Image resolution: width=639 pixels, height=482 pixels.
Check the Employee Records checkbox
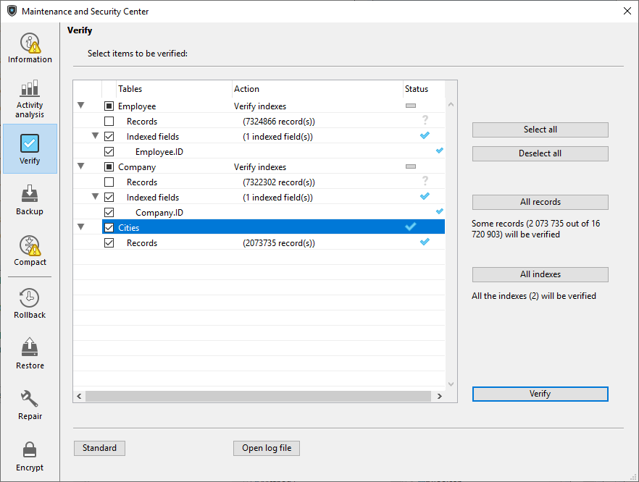109,122
